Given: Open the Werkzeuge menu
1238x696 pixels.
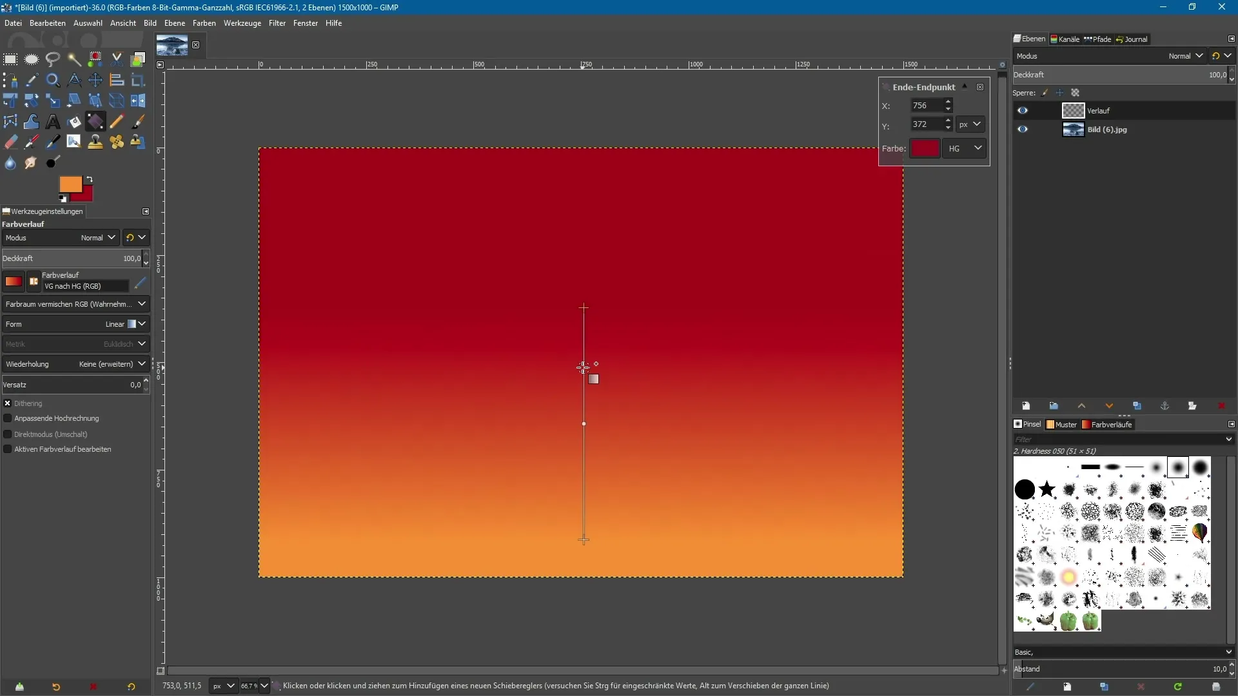Looking at the screenshot, I should [242, 23].
